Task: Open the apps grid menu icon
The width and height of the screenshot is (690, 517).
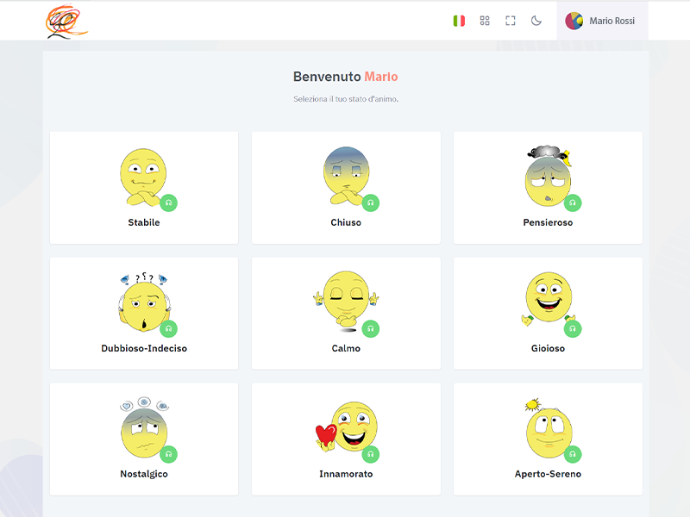Action: point(485,21)
